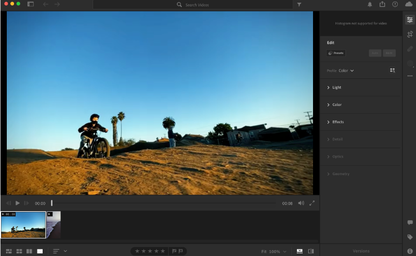Step forward to next frame
The height and width of the screenshot is (256, 416).
27,203
